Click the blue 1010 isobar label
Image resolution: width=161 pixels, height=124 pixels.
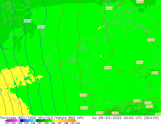(27, 21)
